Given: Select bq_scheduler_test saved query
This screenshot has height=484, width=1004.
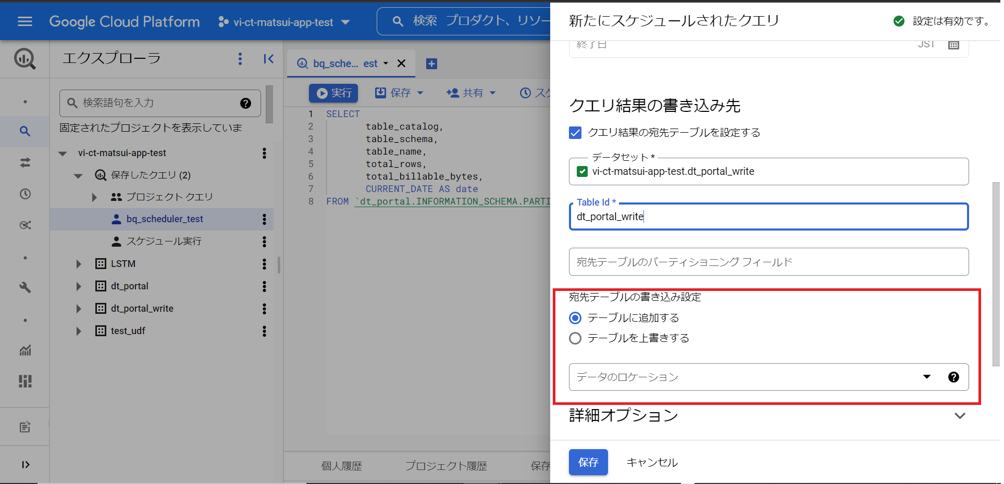Looking at the screenshot, I should (165, 219).
